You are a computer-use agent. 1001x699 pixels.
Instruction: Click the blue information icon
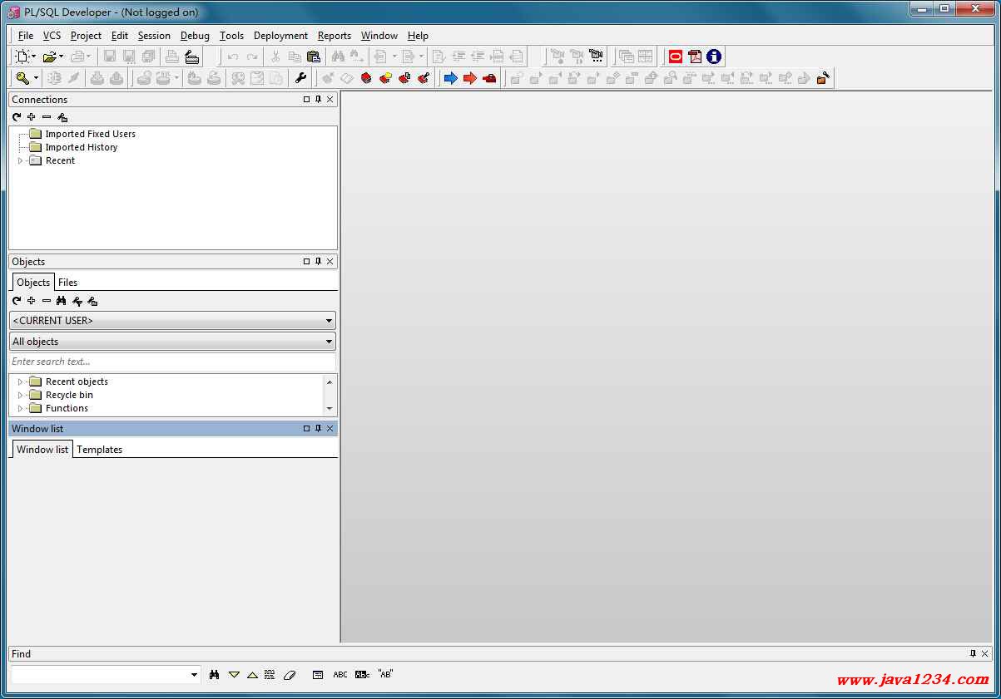pos(714,57)
